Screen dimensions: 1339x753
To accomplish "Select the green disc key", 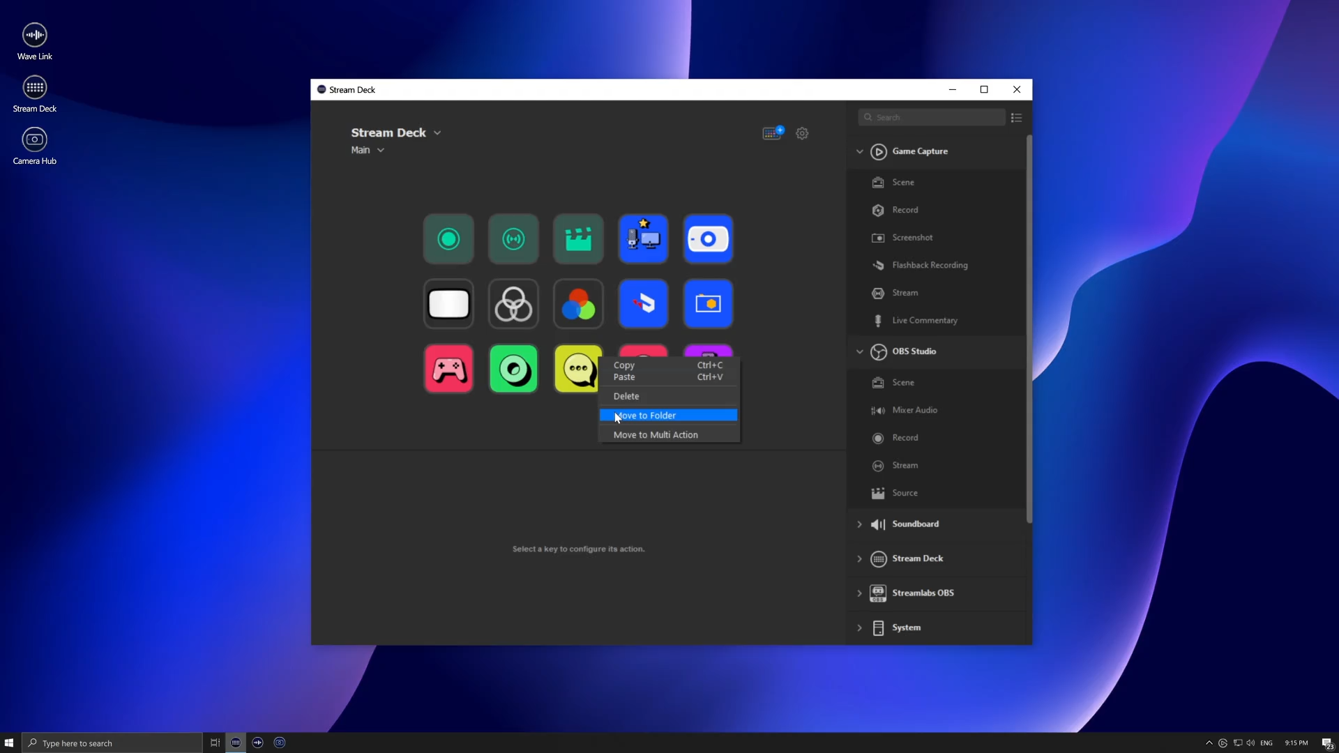I will pyautogui.click(x=513, y=369).
